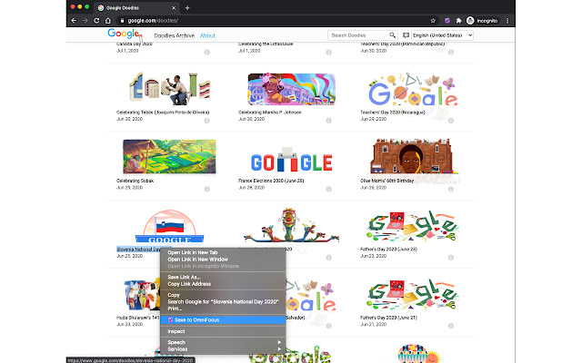Switch to the Google Doodles tab

pos(137,8)
